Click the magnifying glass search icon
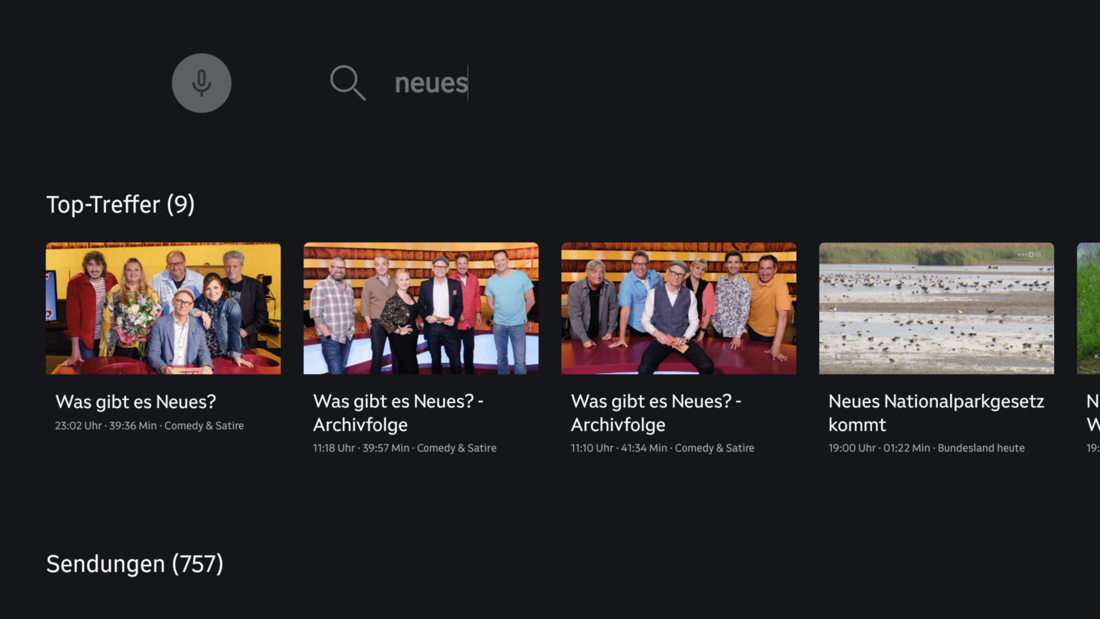The width and height of the screenshot is (1100, 619). point(348,83)
